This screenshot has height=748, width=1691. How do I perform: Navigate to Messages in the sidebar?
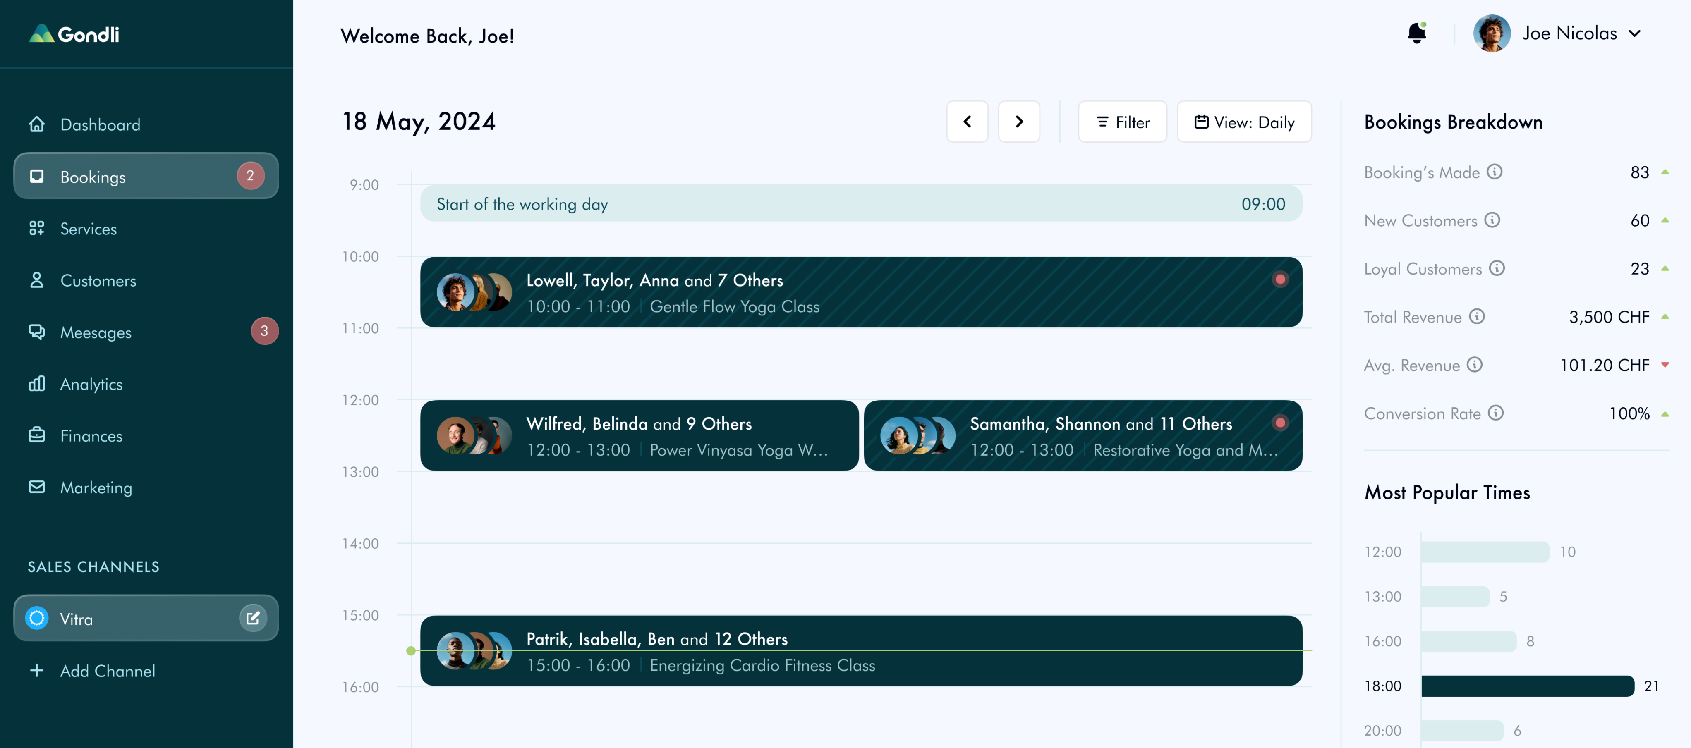pos(96,333)
